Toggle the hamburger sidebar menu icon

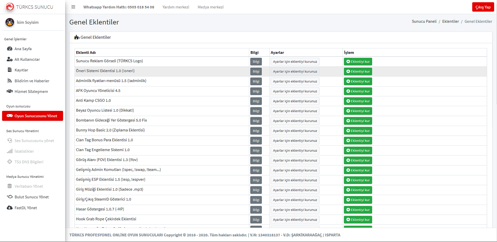pyautogui.click(x=73, y=7)
